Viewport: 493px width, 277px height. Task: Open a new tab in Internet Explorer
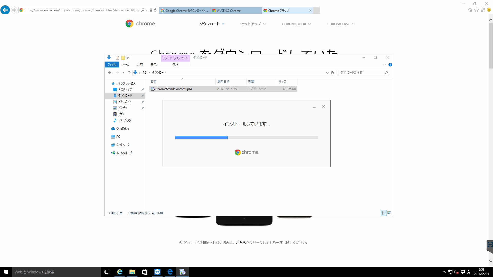point(317,11)
